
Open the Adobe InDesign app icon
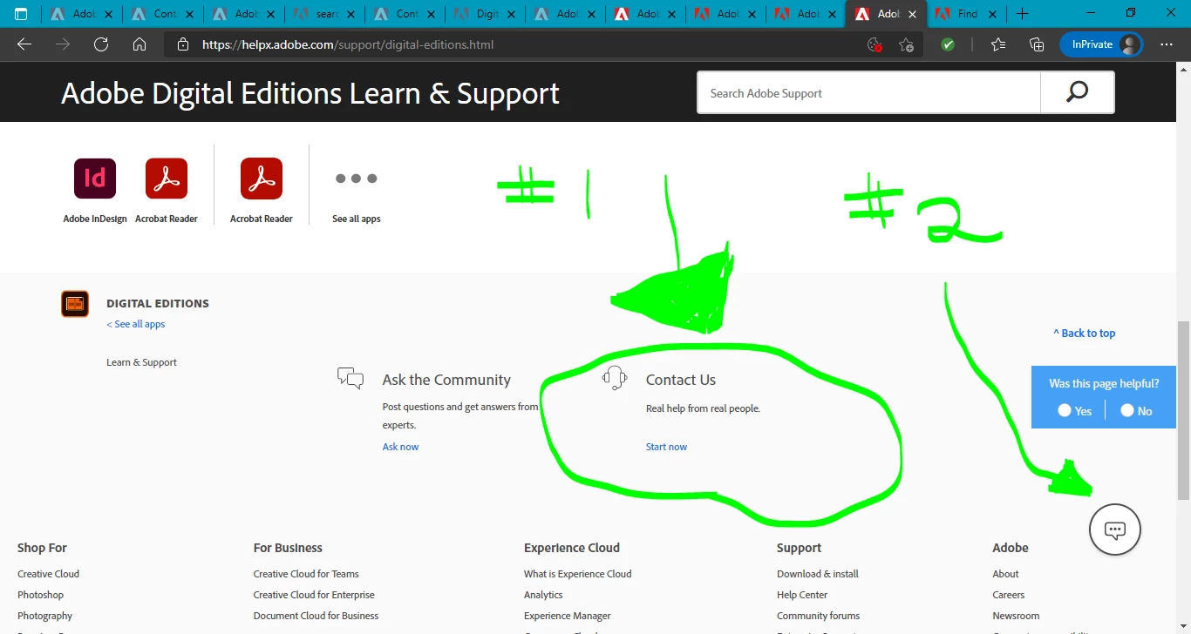click(95, 179)
